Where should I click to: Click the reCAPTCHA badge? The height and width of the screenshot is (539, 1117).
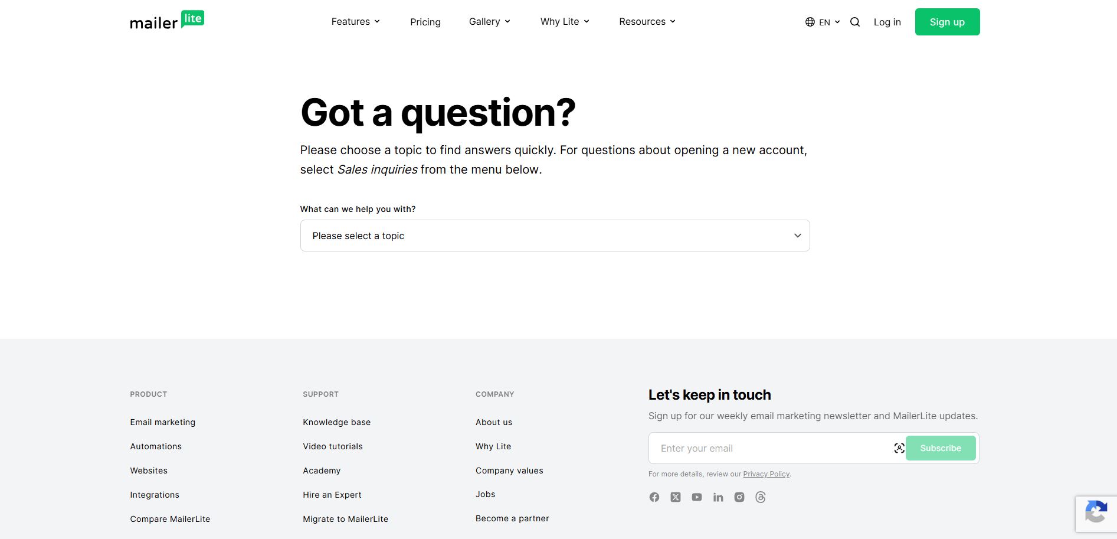click(x=1096, y=514)
